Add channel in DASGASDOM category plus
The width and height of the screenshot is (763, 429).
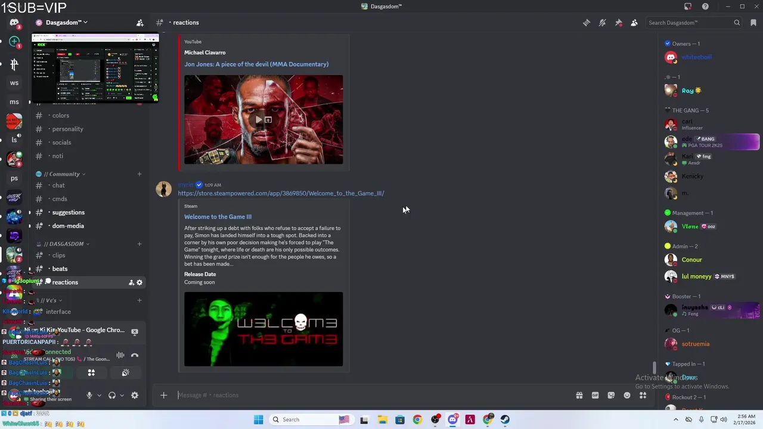(x=139, y=244)
